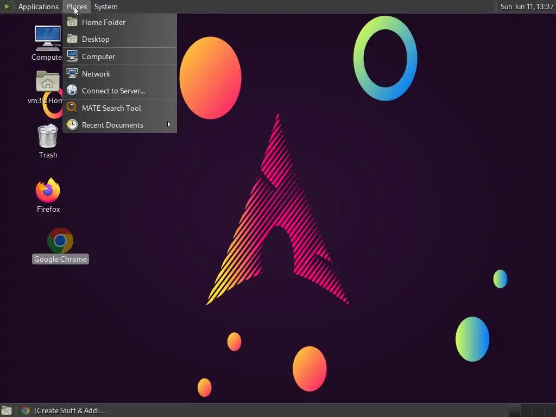The image size is (556, 417).
Task: Click the Computer monitor icon in menu
Action: 72,56
